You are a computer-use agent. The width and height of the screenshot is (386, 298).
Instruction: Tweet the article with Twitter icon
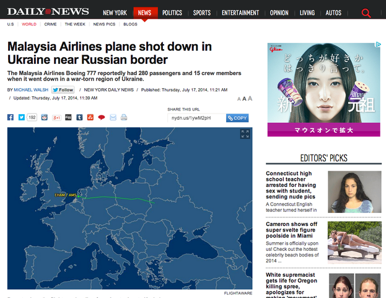22,117
